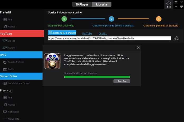Click 'Cliccare sul pulsante di Scaricare' text
The width and height of the screenshot is (184, 122).
(x=161, y=26)
